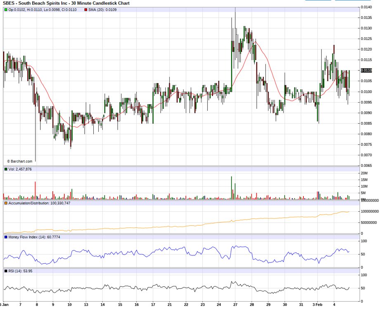
Task: Click the 10M volume axis label
Action: [x=364, y=187]
